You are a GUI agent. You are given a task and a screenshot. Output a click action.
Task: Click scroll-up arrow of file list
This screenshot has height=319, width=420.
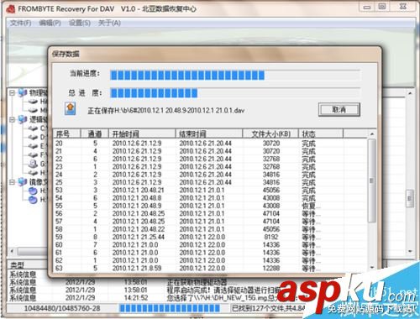tap(372, 134)
